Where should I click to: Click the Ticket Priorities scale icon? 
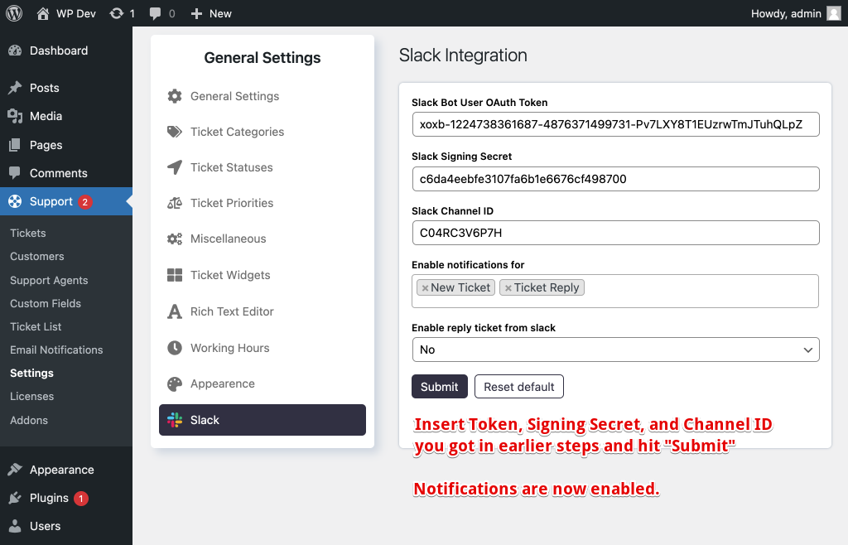(175, 203)
